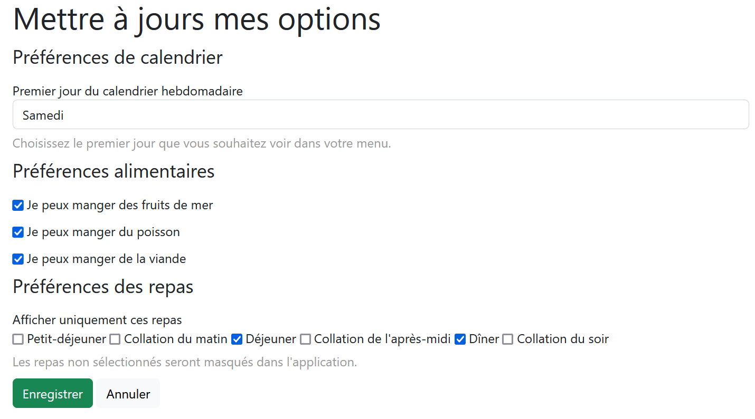Uncheck the Déjeuner meal checkbox
The height and width of the screenshot is (419, 755).
tap(237, 339)
